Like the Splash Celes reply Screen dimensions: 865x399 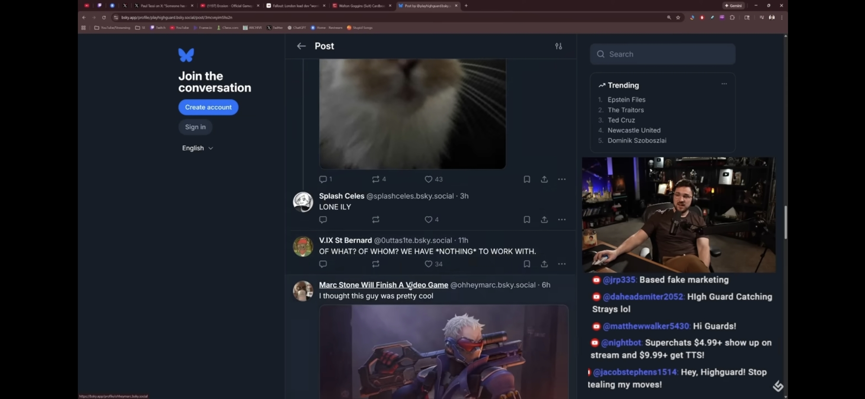(428, 220)
